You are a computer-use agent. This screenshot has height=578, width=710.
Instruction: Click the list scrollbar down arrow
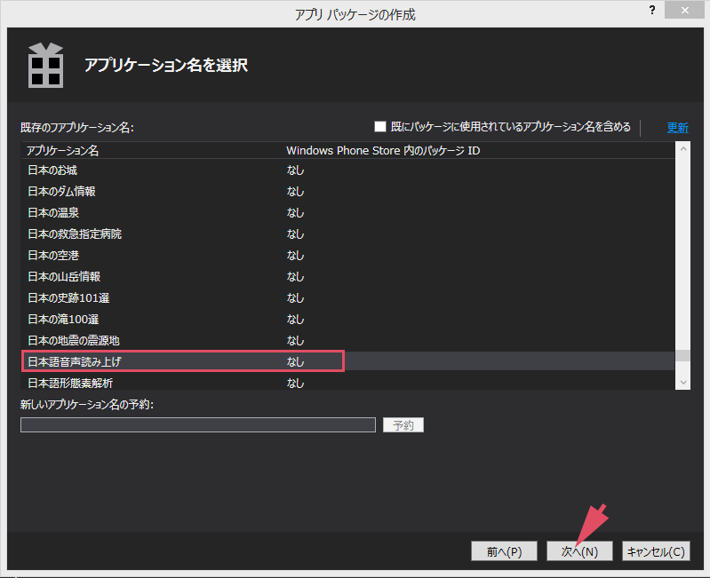tap(682, 383)
